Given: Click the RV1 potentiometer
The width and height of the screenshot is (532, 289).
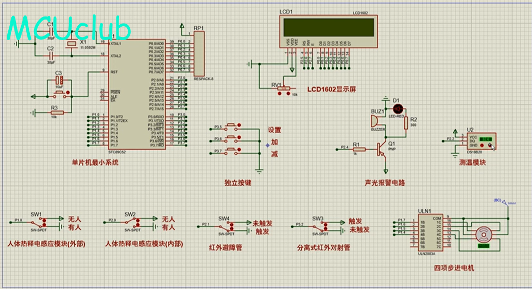Looking at the screenshot, I should (283, 89).
